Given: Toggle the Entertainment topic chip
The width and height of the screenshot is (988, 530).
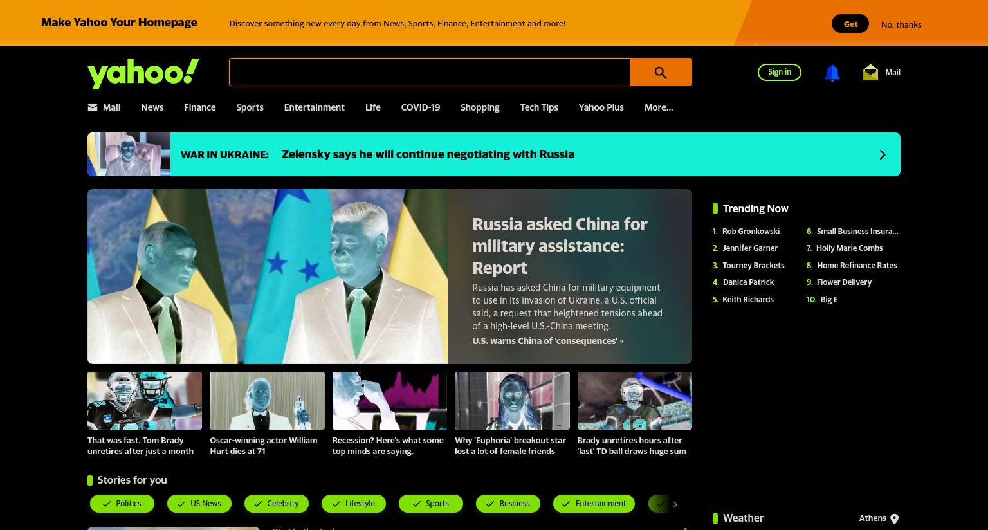Looking at the screenshot, I should coord(594,504).
